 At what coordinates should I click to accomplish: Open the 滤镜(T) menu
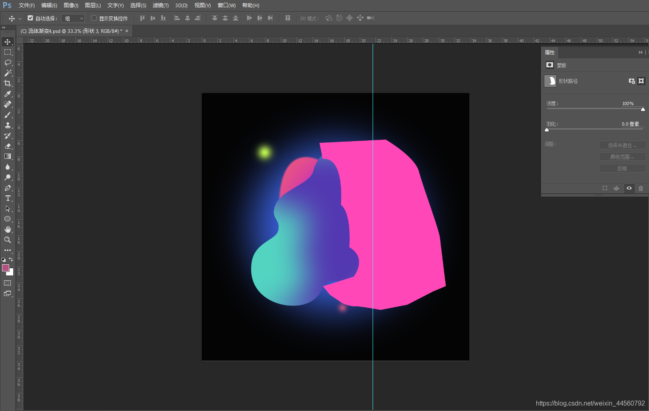(x=160, y=6)
